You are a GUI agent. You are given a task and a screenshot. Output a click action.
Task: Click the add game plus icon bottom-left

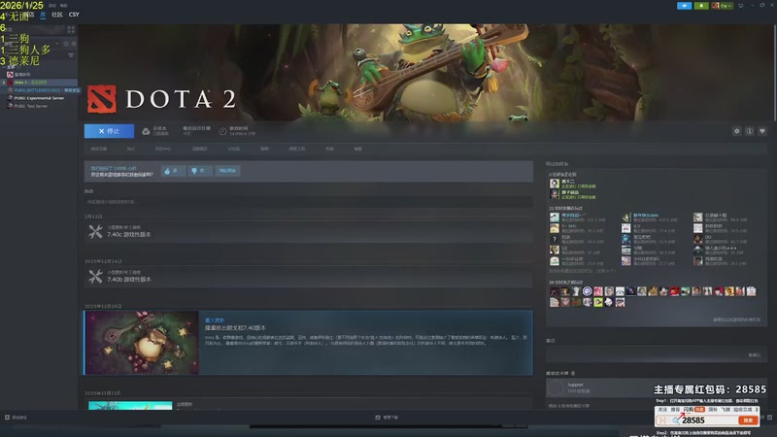pos(8,418)
